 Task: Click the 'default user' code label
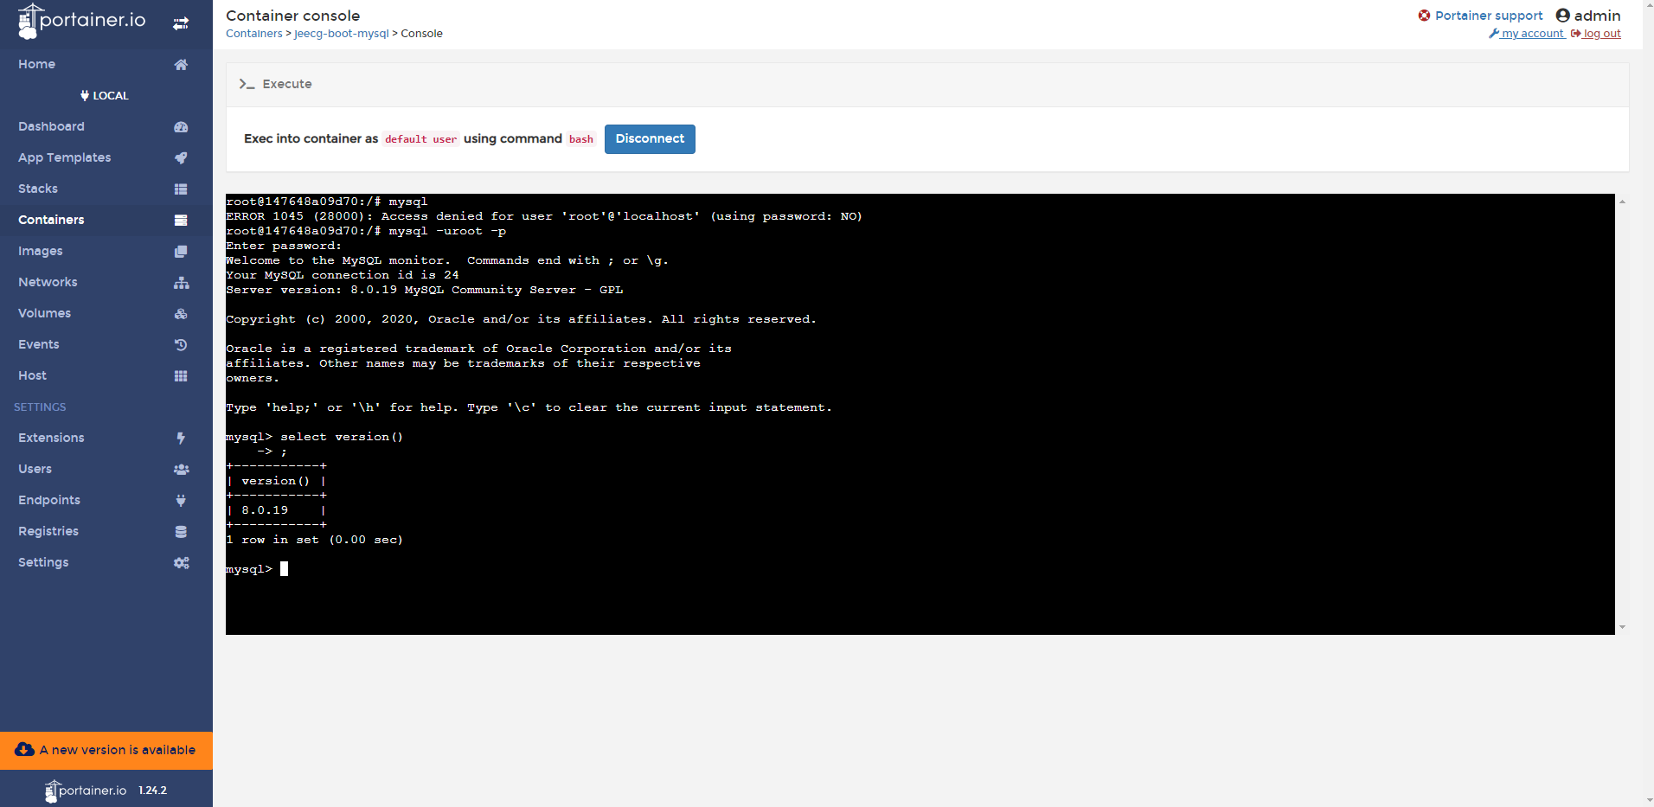(420, 139)
